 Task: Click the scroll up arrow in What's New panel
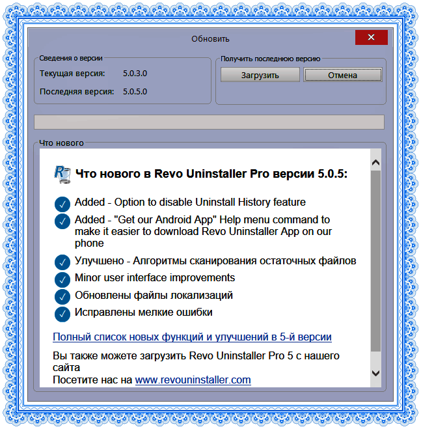(x=376, y=163)
